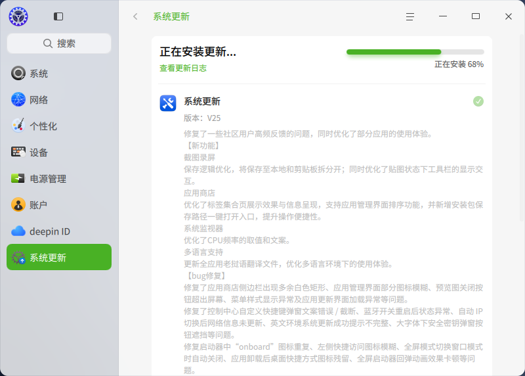Minimize the Control Center window
525x376 pixels.
click(x=442, y=16)
